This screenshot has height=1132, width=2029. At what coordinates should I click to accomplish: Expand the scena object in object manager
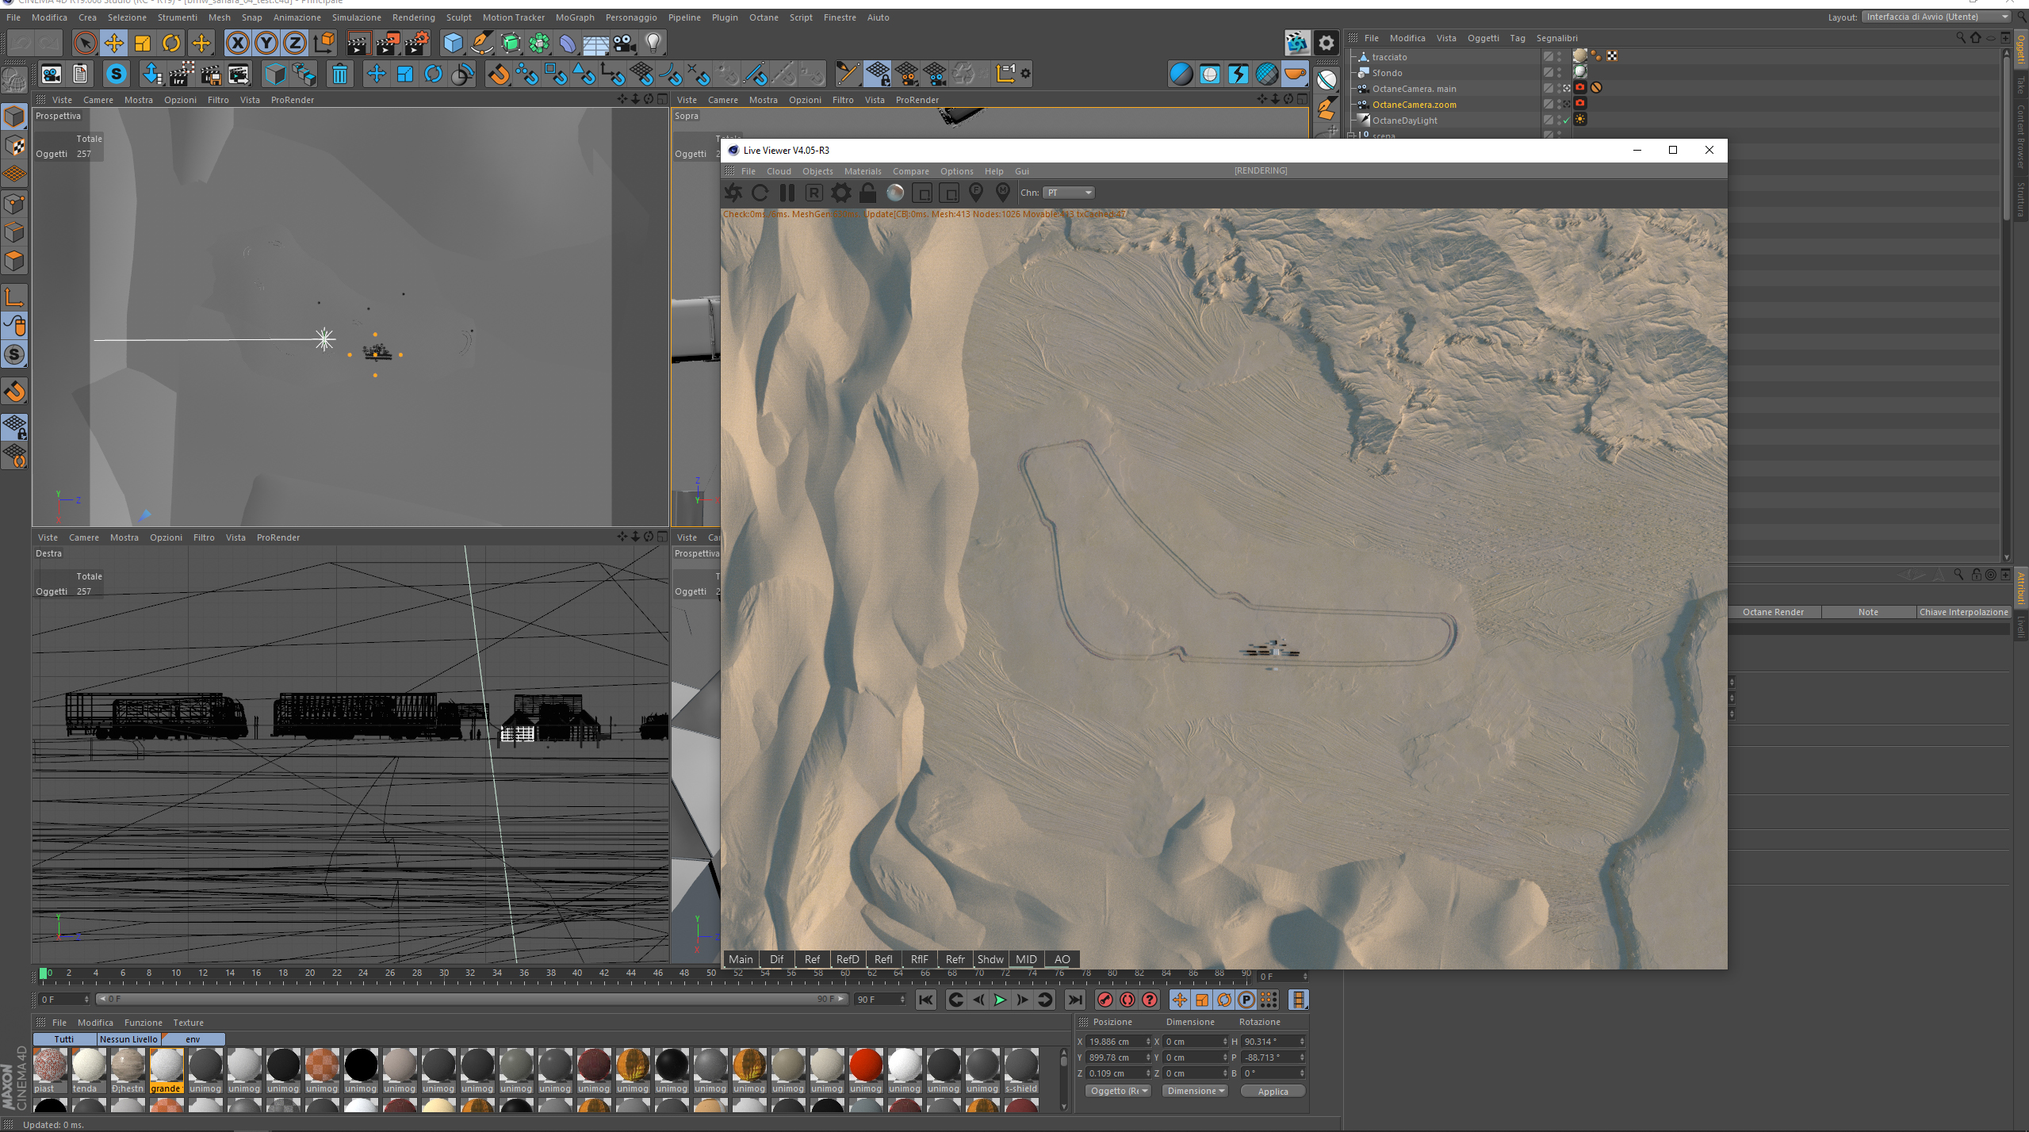click(1350, 136)
